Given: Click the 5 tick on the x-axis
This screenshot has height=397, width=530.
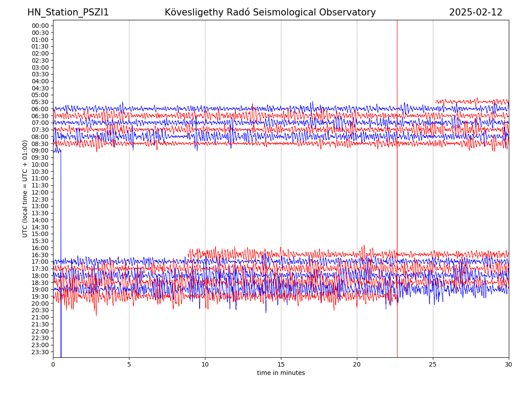Looking at the screenshot, I should coord(129,365).
